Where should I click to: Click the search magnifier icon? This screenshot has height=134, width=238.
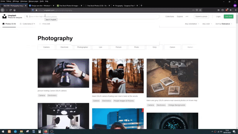[x=27, y=16]
